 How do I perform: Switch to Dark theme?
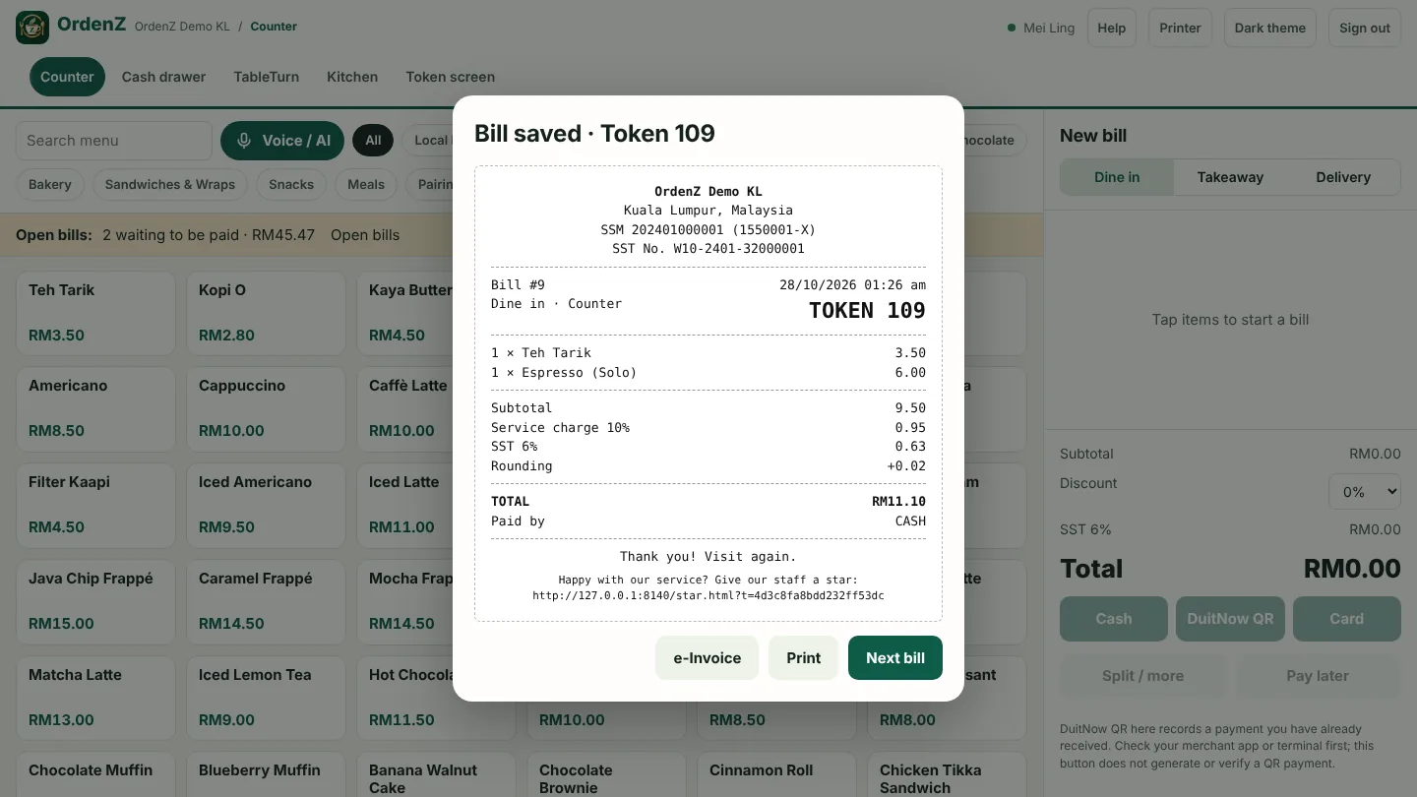click(1270, 28)
